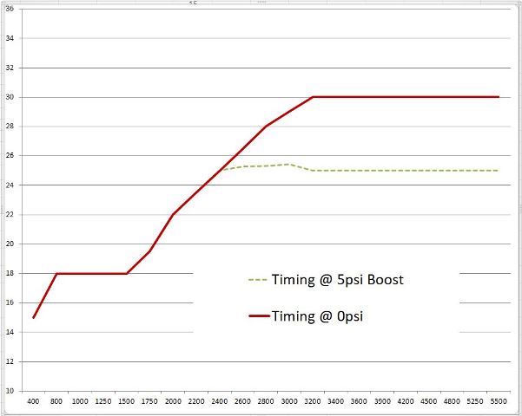
Task: Click the x-axis label 1000
Action: (80, 401)
